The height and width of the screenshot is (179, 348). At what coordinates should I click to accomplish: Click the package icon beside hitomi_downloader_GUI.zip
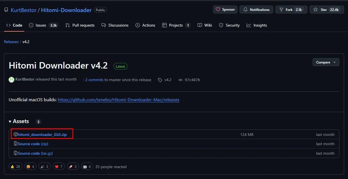tap(16, 135)
